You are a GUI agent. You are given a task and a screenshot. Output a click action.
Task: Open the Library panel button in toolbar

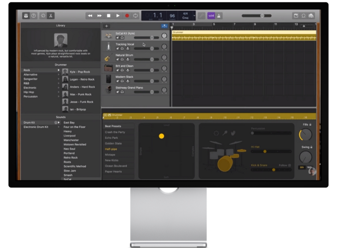tap(26, 16)
